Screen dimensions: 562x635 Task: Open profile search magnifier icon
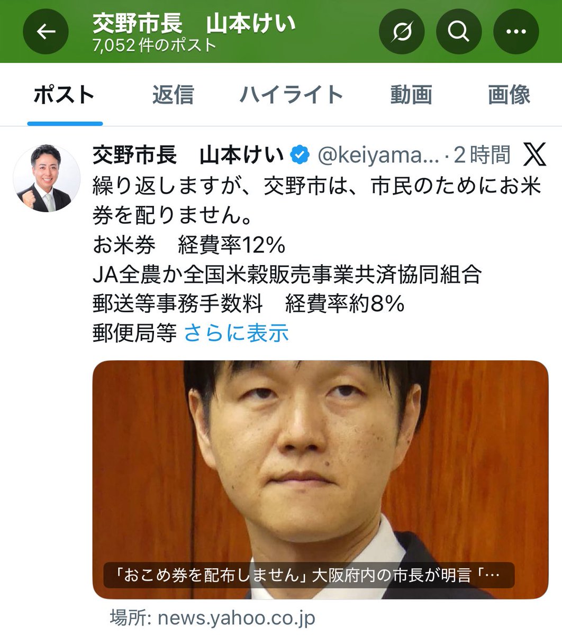coord(459,32)
